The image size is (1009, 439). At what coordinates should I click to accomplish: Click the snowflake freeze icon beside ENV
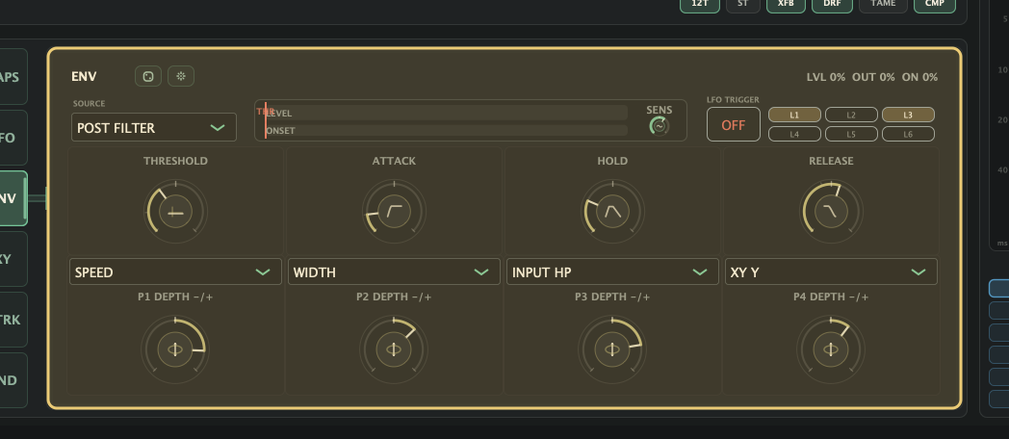181,77
